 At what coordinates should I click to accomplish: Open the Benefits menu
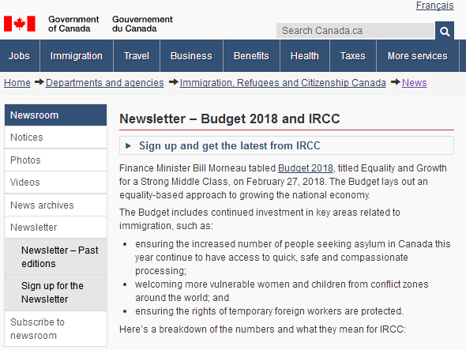click(251, 56)
